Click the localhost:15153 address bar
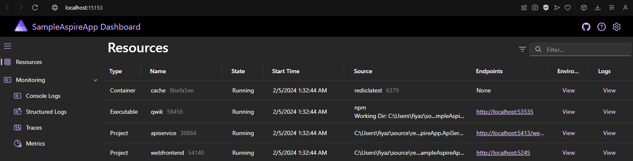 (x=84, y=8)
